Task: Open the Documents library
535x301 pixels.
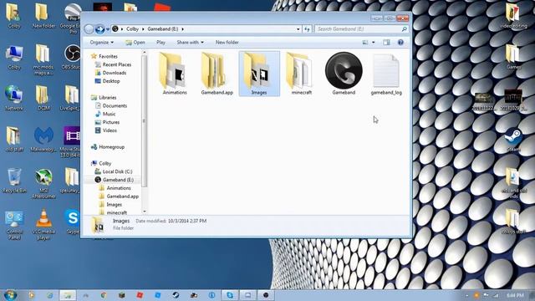Action: pos(115,106)
